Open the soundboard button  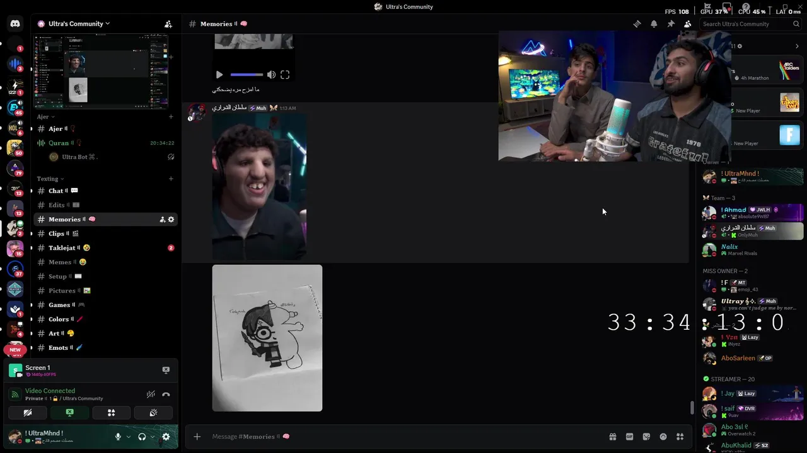153,413
